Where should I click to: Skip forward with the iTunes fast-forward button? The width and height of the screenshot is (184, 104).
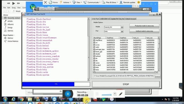(18, 3)
